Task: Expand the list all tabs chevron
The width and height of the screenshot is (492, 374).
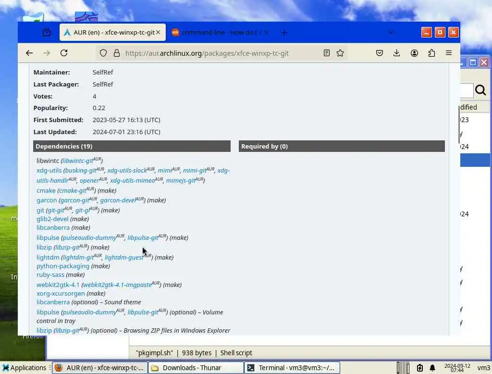Action: [391, 32]
